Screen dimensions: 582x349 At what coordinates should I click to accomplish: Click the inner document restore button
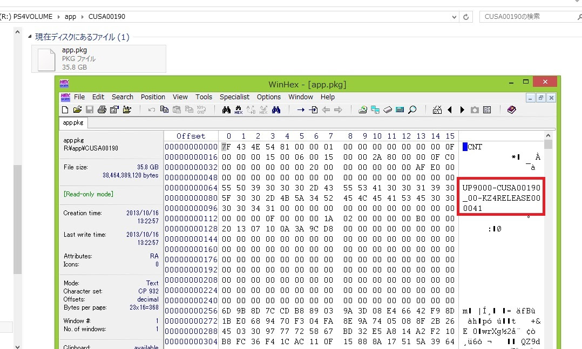click(x=541, y=98)
